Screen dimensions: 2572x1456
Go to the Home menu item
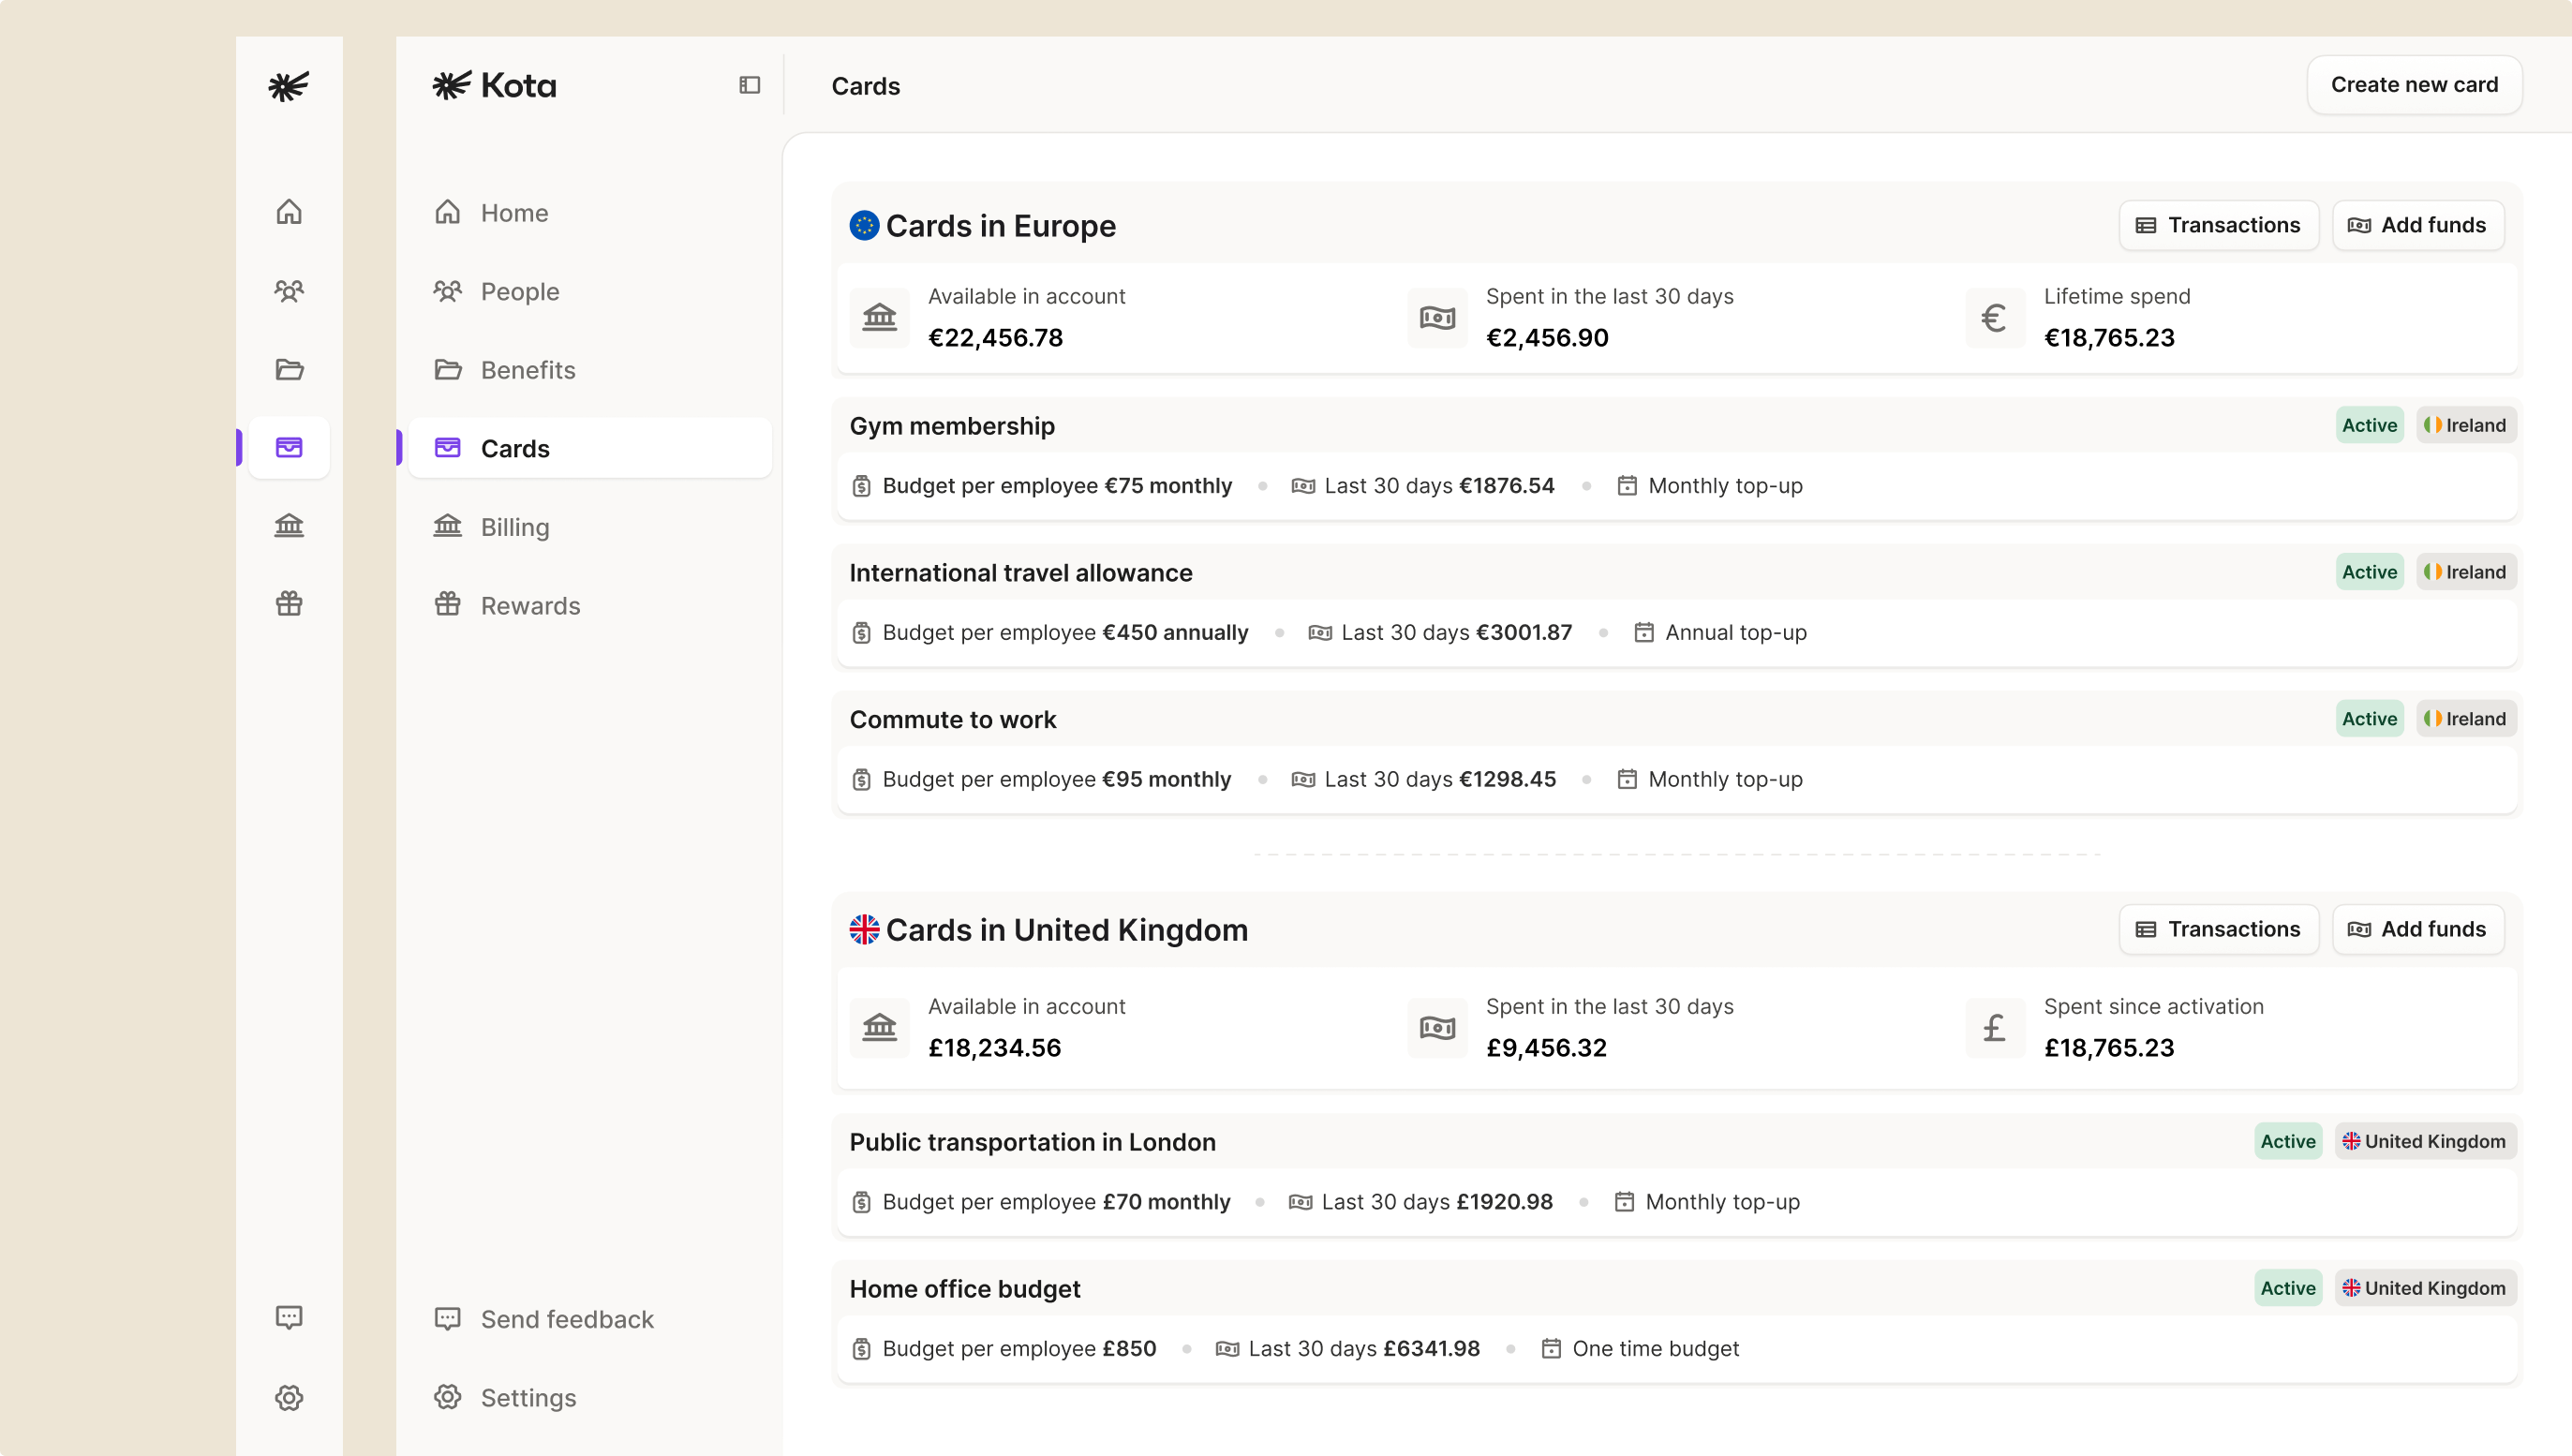514,213
